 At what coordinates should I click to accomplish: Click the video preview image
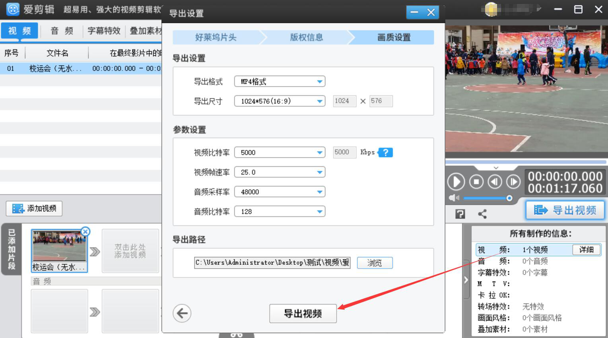pyautogui.click(x=526, y=89)
